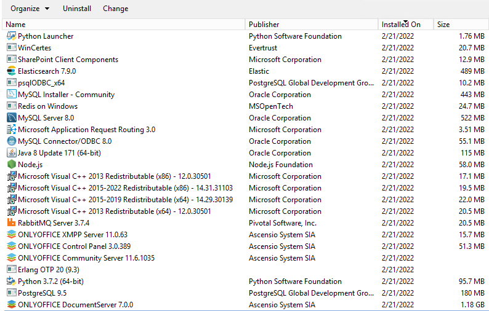The image size is (489, 311).
Task: Click the ONLYOFFICE XMPP Server icon
Action: pyautogui.click(x=12, y=234)
